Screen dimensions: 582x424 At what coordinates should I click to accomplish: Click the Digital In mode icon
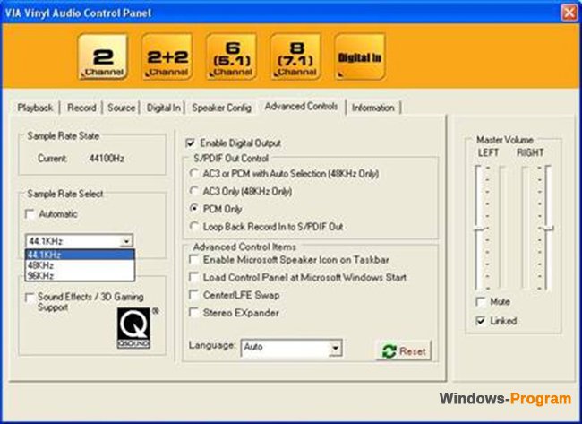(360, 57)
